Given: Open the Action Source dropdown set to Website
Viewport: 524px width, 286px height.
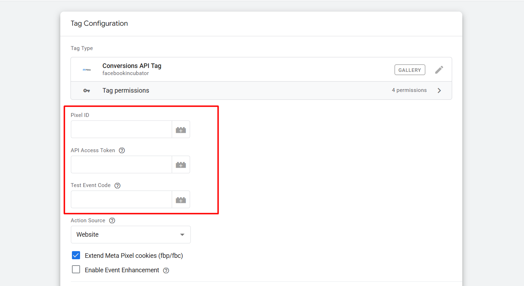Looking at the screenshot, I should (x=130, y=235).
